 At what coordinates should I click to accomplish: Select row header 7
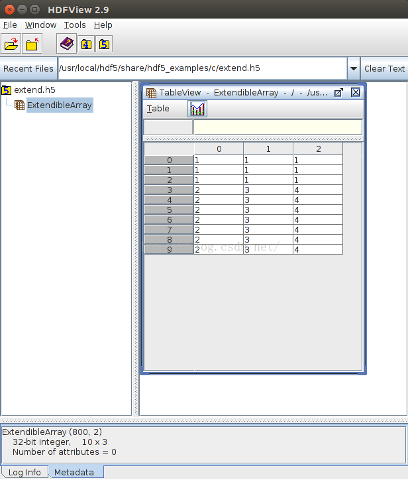coord(169,230)
